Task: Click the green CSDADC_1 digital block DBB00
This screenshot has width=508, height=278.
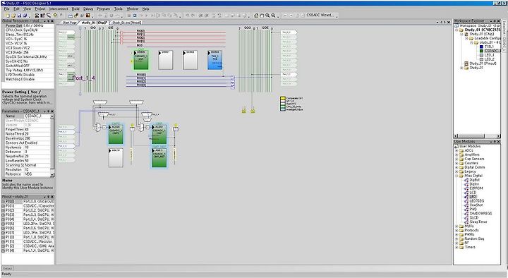Action: click(x=141, y=60)
